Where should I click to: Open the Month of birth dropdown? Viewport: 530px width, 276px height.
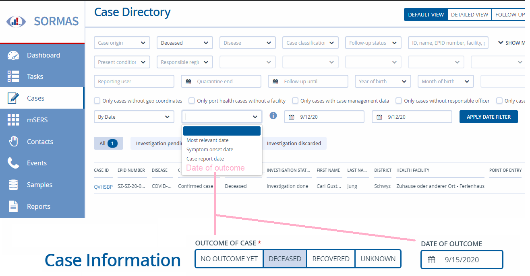tap(446, 81)
